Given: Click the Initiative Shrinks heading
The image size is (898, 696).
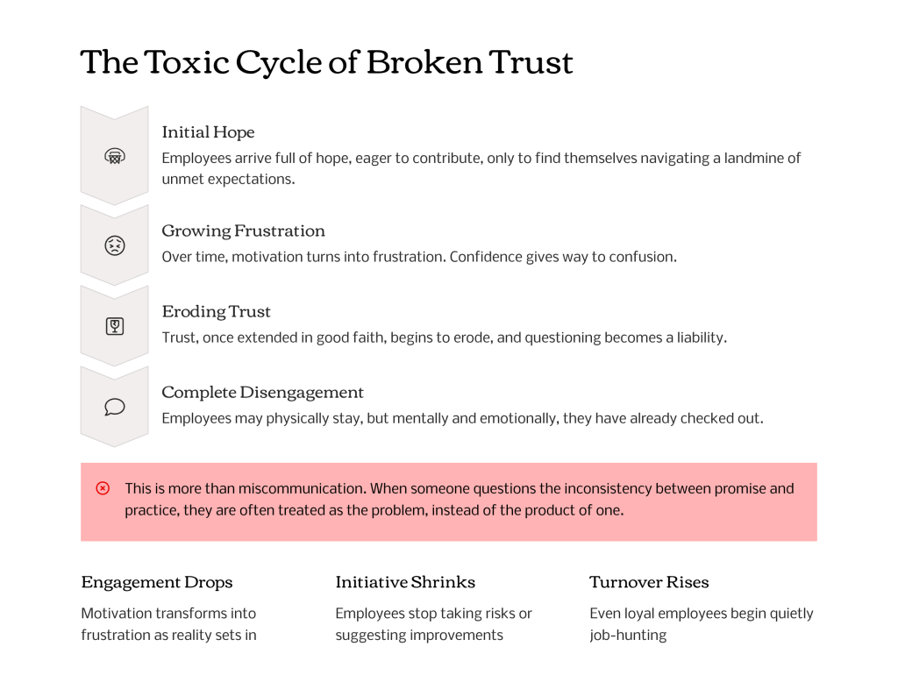Looking at the screenshot, I should pyautogui.click(x=405, y=582).
